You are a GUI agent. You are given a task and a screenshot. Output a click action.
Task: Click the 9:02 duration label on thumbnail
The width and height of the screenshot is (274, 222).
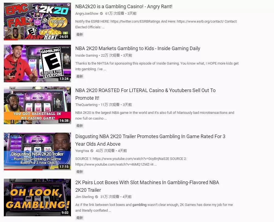[65, 212]
